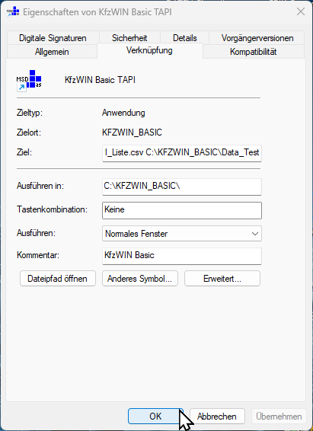The height and width of the screenshot is (431, 313).
Task: Click the Kommentar text field
Action: tap(182, 256)
